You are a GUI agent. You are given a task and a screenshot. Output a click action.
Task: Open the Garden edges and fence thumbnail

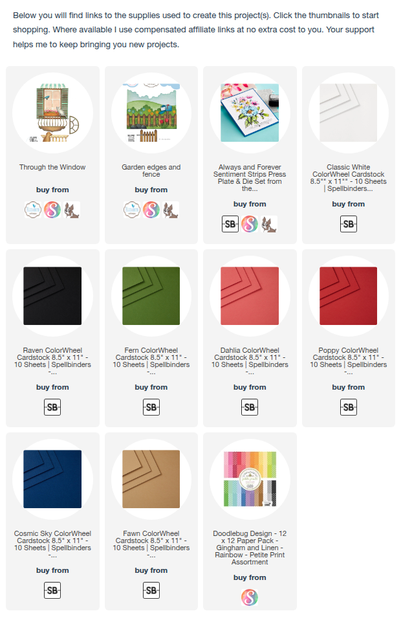[x=151, y=113]
